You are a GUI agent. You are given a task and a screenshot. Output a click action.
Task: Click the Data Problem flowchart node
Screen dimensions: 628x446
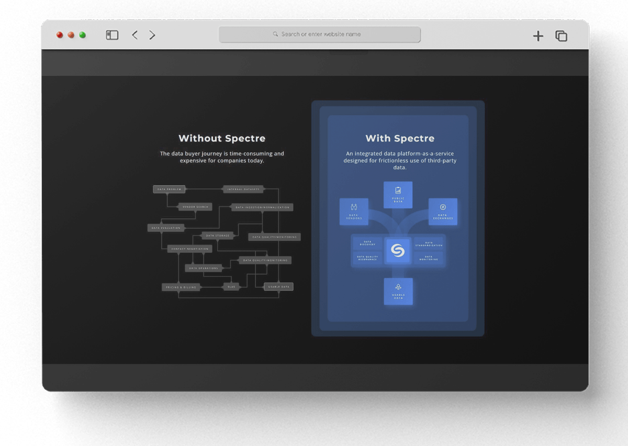tap(169, 189)
